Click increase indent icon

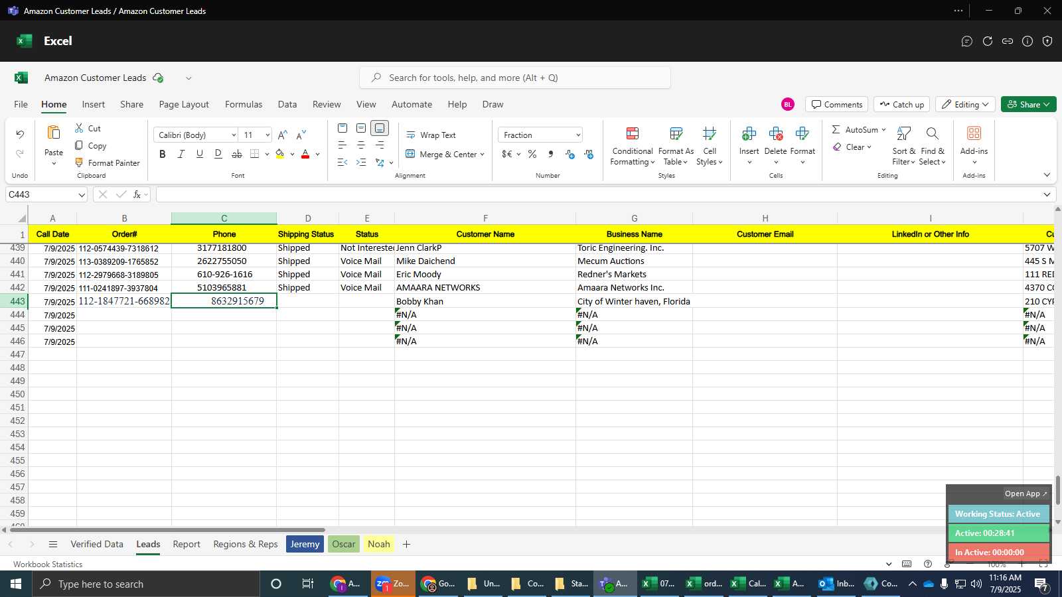pos(361,163)
